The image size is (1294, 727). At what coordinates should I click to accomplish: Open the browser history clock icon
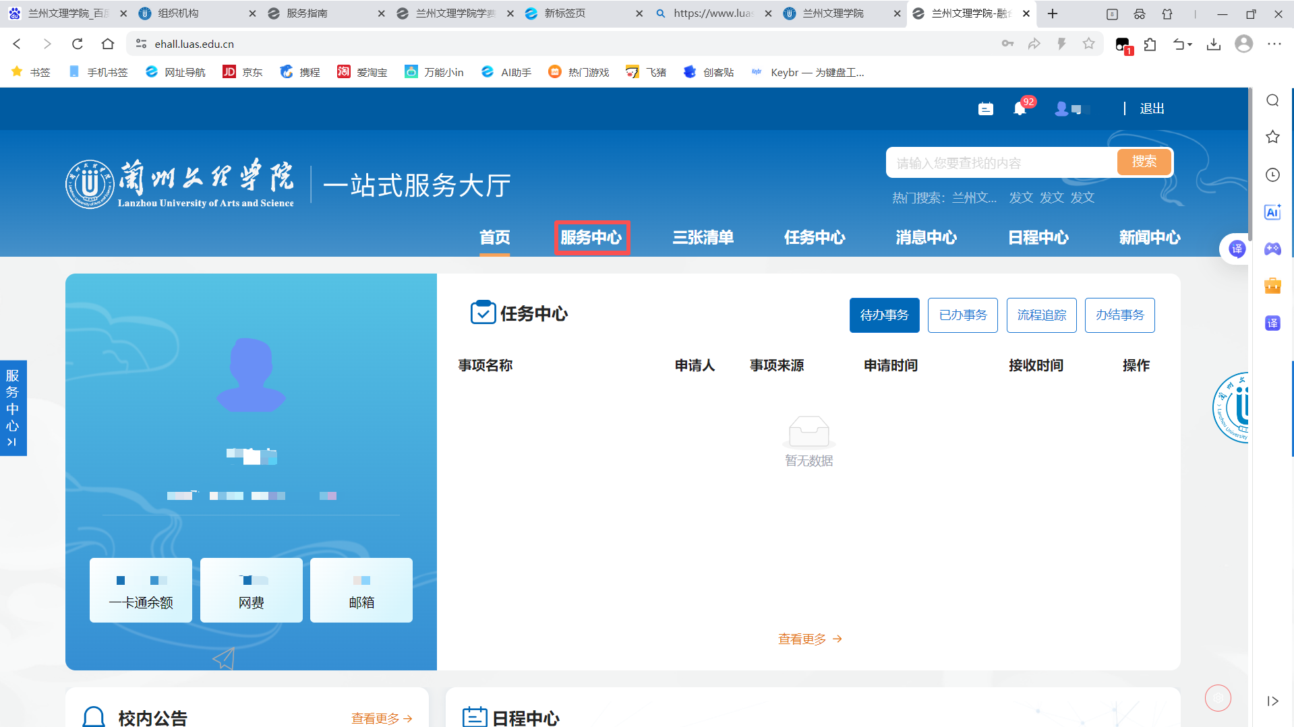tap(1272, 175)
